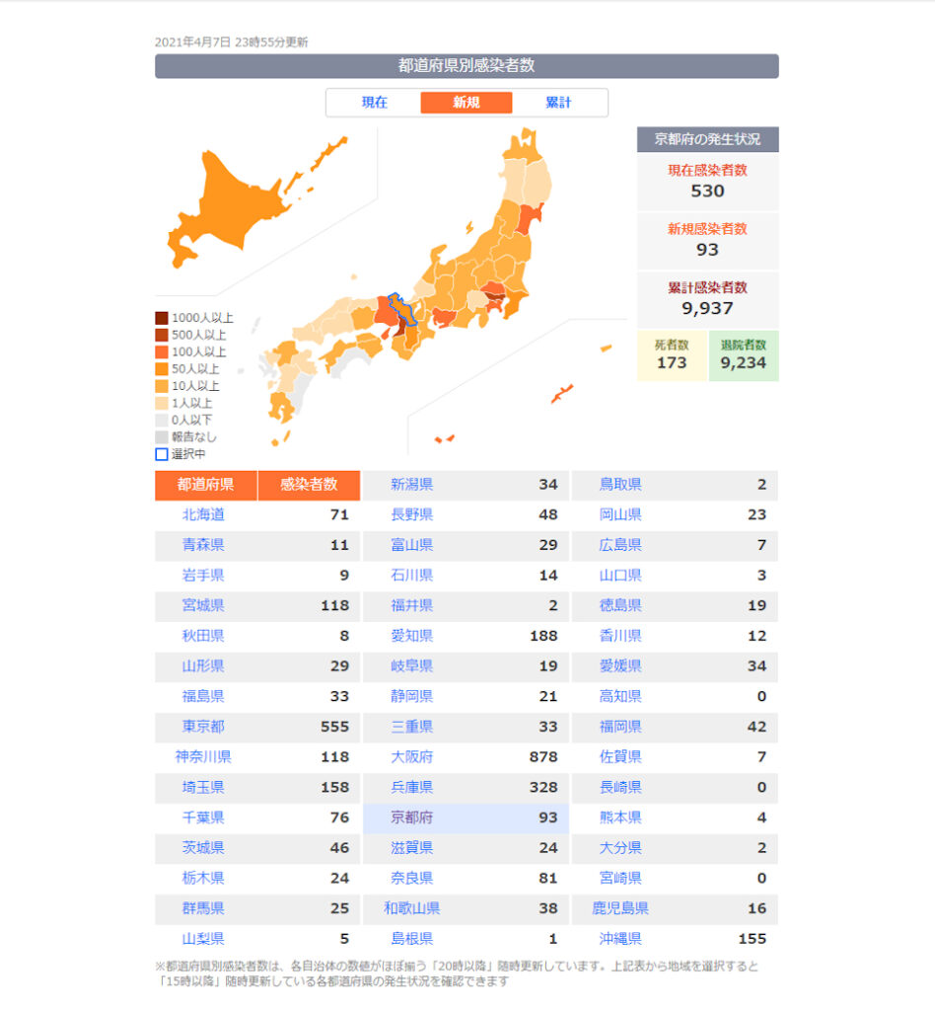
Task: Open the 茨城県 prefecture link
Action: click(x=203, y=848)
